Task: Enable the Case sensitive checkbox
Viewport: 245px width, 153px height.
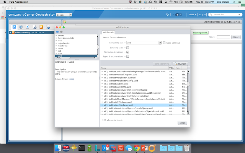Action: tap(164, 42)
